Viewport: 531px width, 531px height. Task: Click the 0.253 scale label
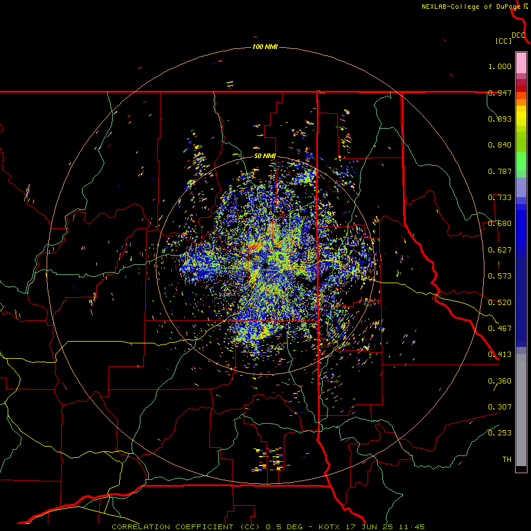click(500, 433)
